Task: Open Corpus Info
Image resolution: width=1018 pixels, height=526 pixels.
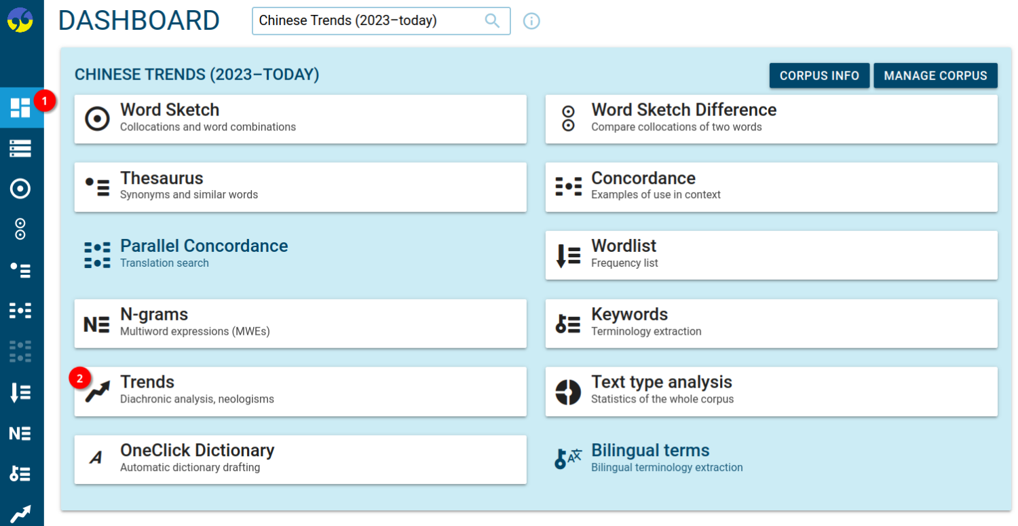Action: (x=819, y=75)
